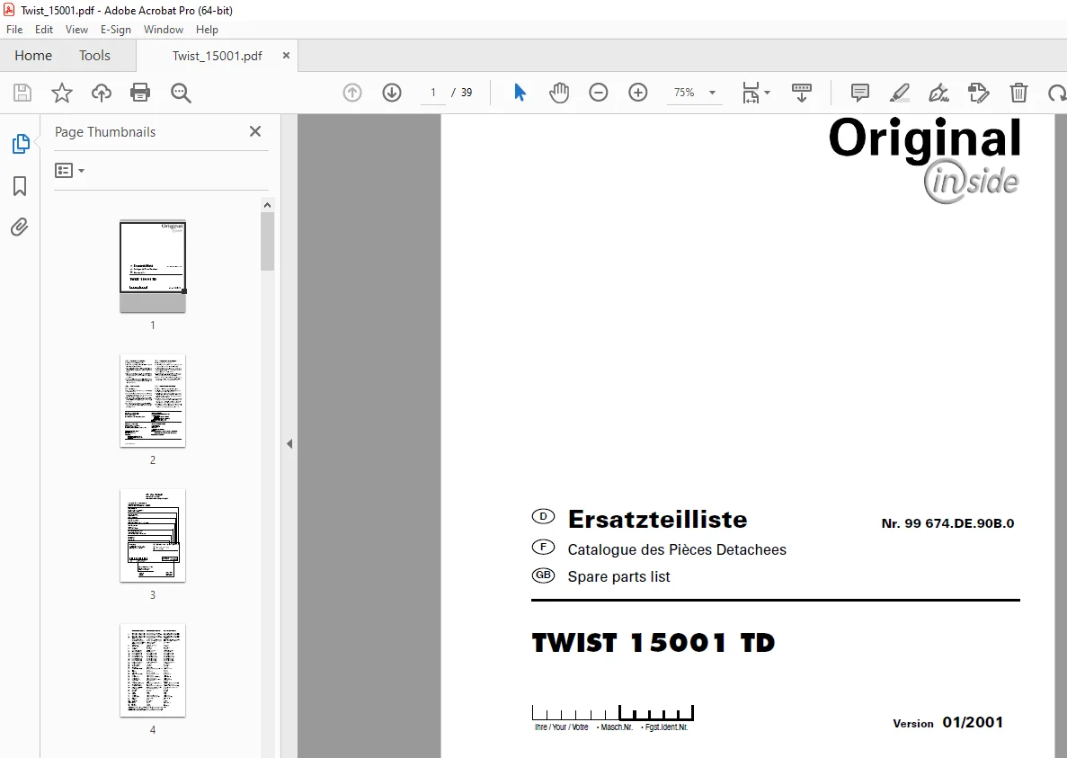Close the Page Thumbnails panel
Screen dimensions: 1067x758
[255, 131]
